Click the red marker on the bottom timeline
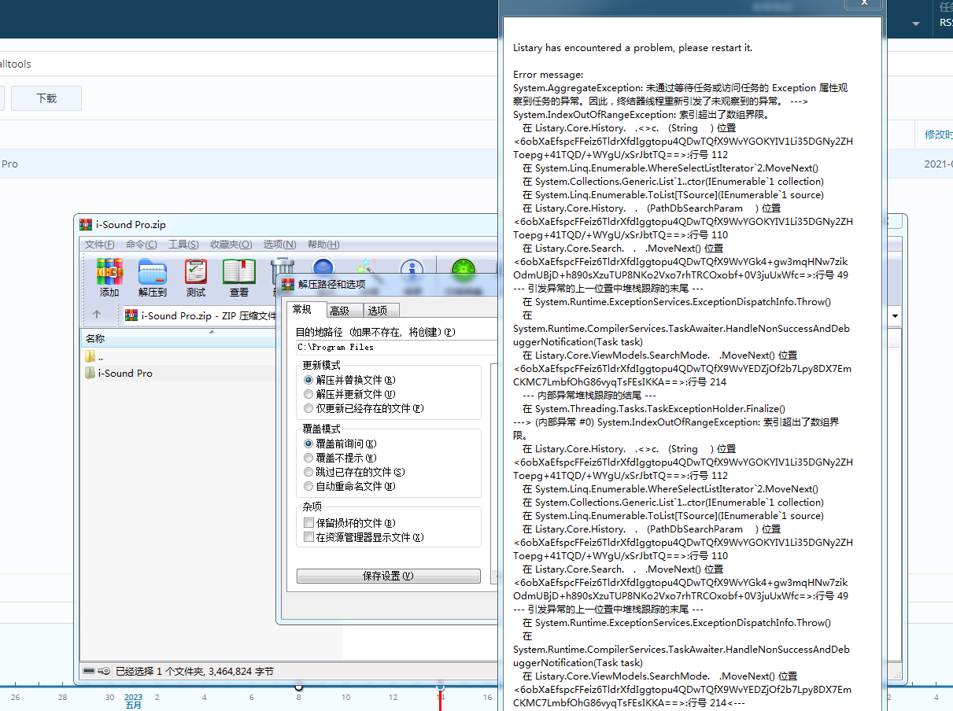This screenshot has height=711, width=953. point(440,696)
